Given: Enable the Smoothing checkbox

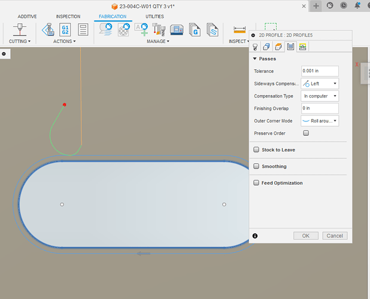Looking at the screenshot, I should point(256,166).
